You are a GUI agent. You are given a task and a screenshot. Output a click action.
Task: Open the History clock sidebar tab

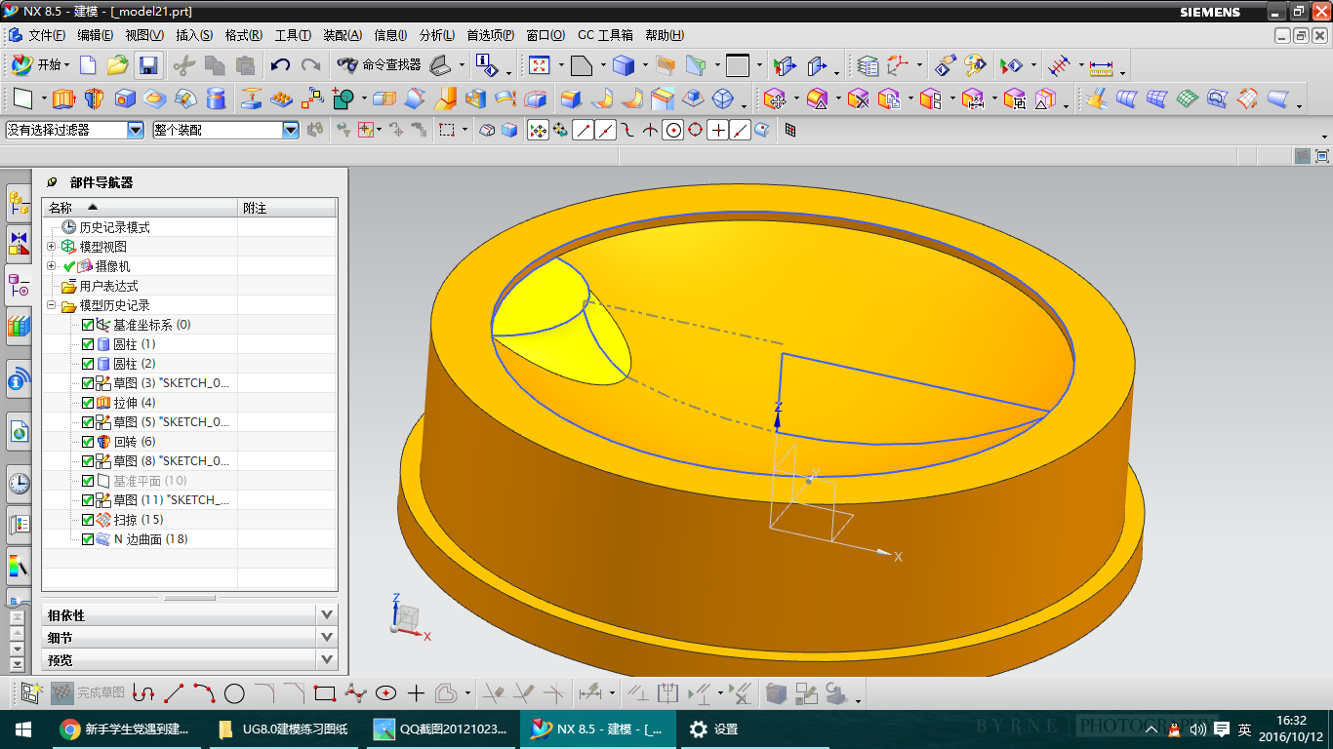(x=19, y=482)
